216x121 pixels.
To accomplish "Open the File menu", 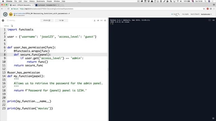I will coord(16,1).
